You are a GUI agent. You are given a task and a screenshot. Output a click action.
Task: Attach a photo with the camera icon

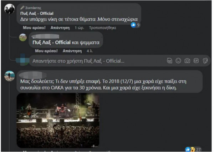click(187, 61)
